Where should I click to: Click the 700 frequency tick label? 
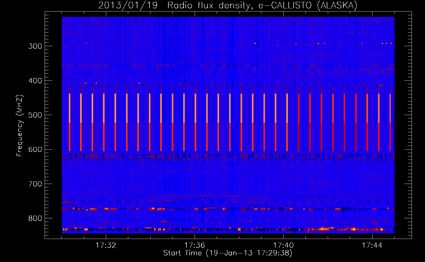click(35, 184)
